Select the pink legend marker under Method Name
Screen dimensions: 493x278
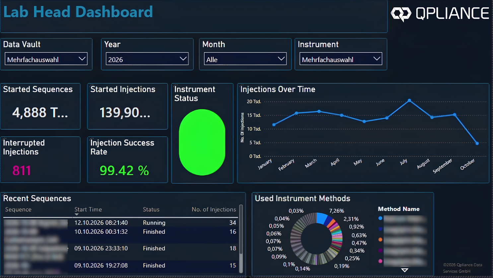click(x=380, y=261)
